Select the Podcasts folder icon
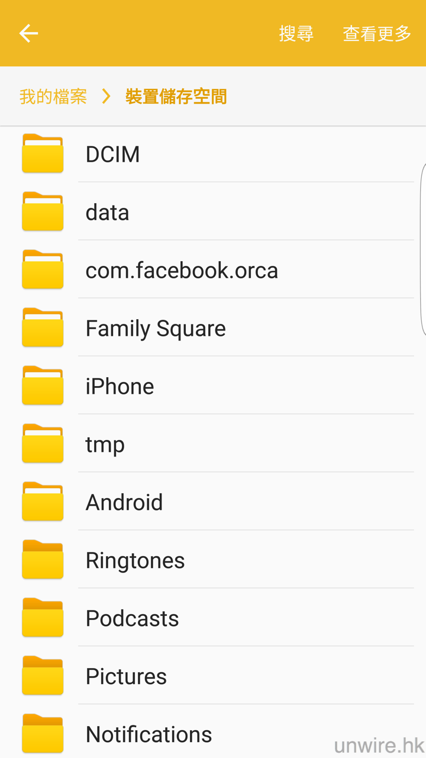 [43, 618]
